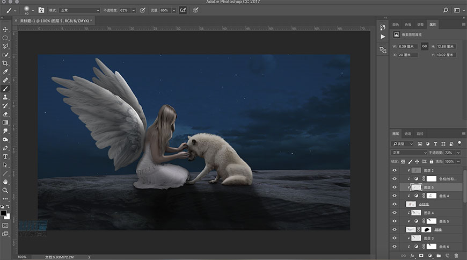The height and width of the screenshot is (260, 467).
Task: Open the fill 100% dropdown arrow
Action: (458, 161)
